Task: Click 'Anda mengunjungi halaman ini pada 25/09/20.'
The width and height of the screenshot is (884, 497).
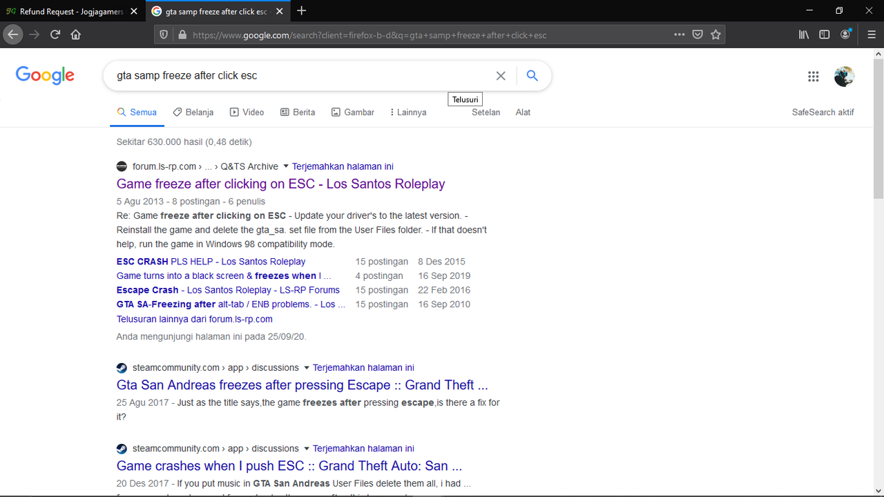Action: pos(211,336)
